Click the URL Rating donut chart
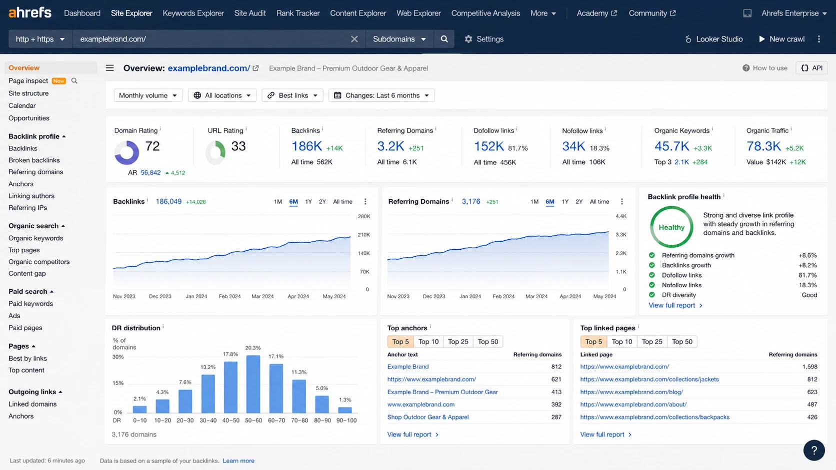This screenshot has width=836, height=470. point(215,152)
